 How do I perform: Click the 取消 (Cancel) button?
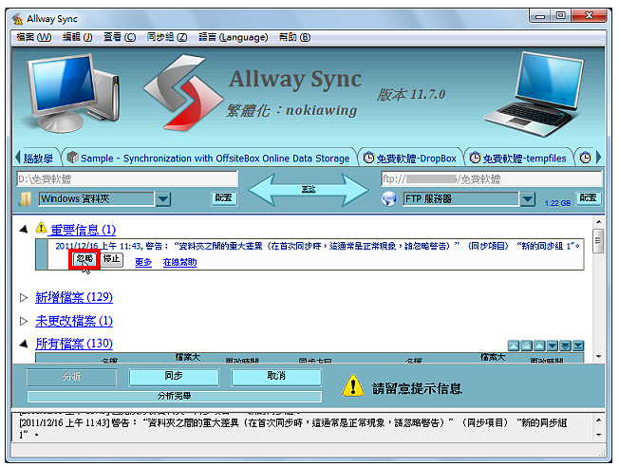[x=276, y=377]
